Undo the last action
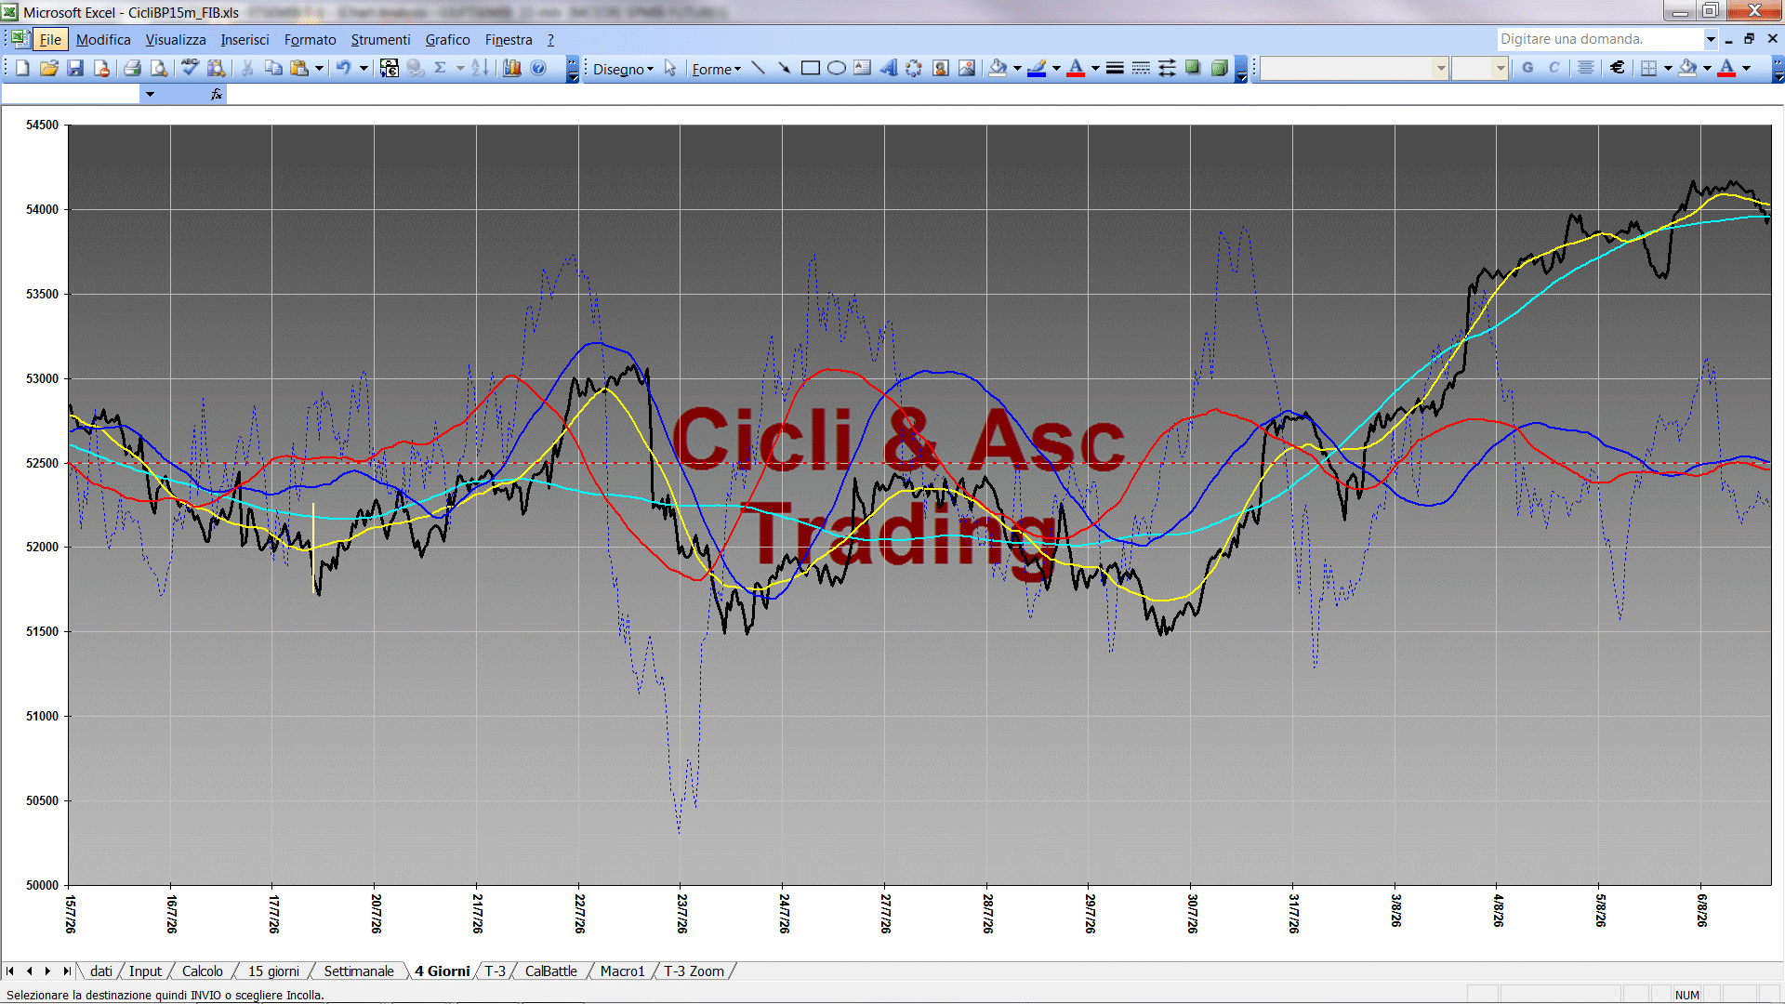Screen dimensions: 1785x1004 point(344,68)
